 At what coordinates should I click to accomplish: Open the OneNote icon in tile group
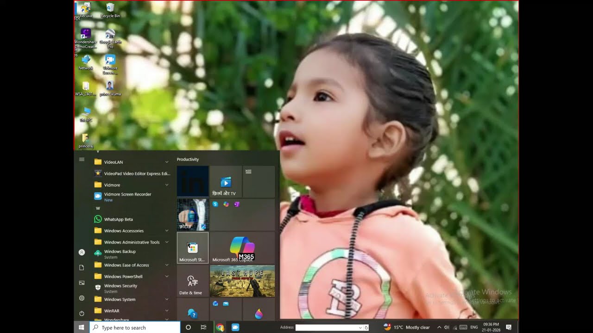click(237, 204)
